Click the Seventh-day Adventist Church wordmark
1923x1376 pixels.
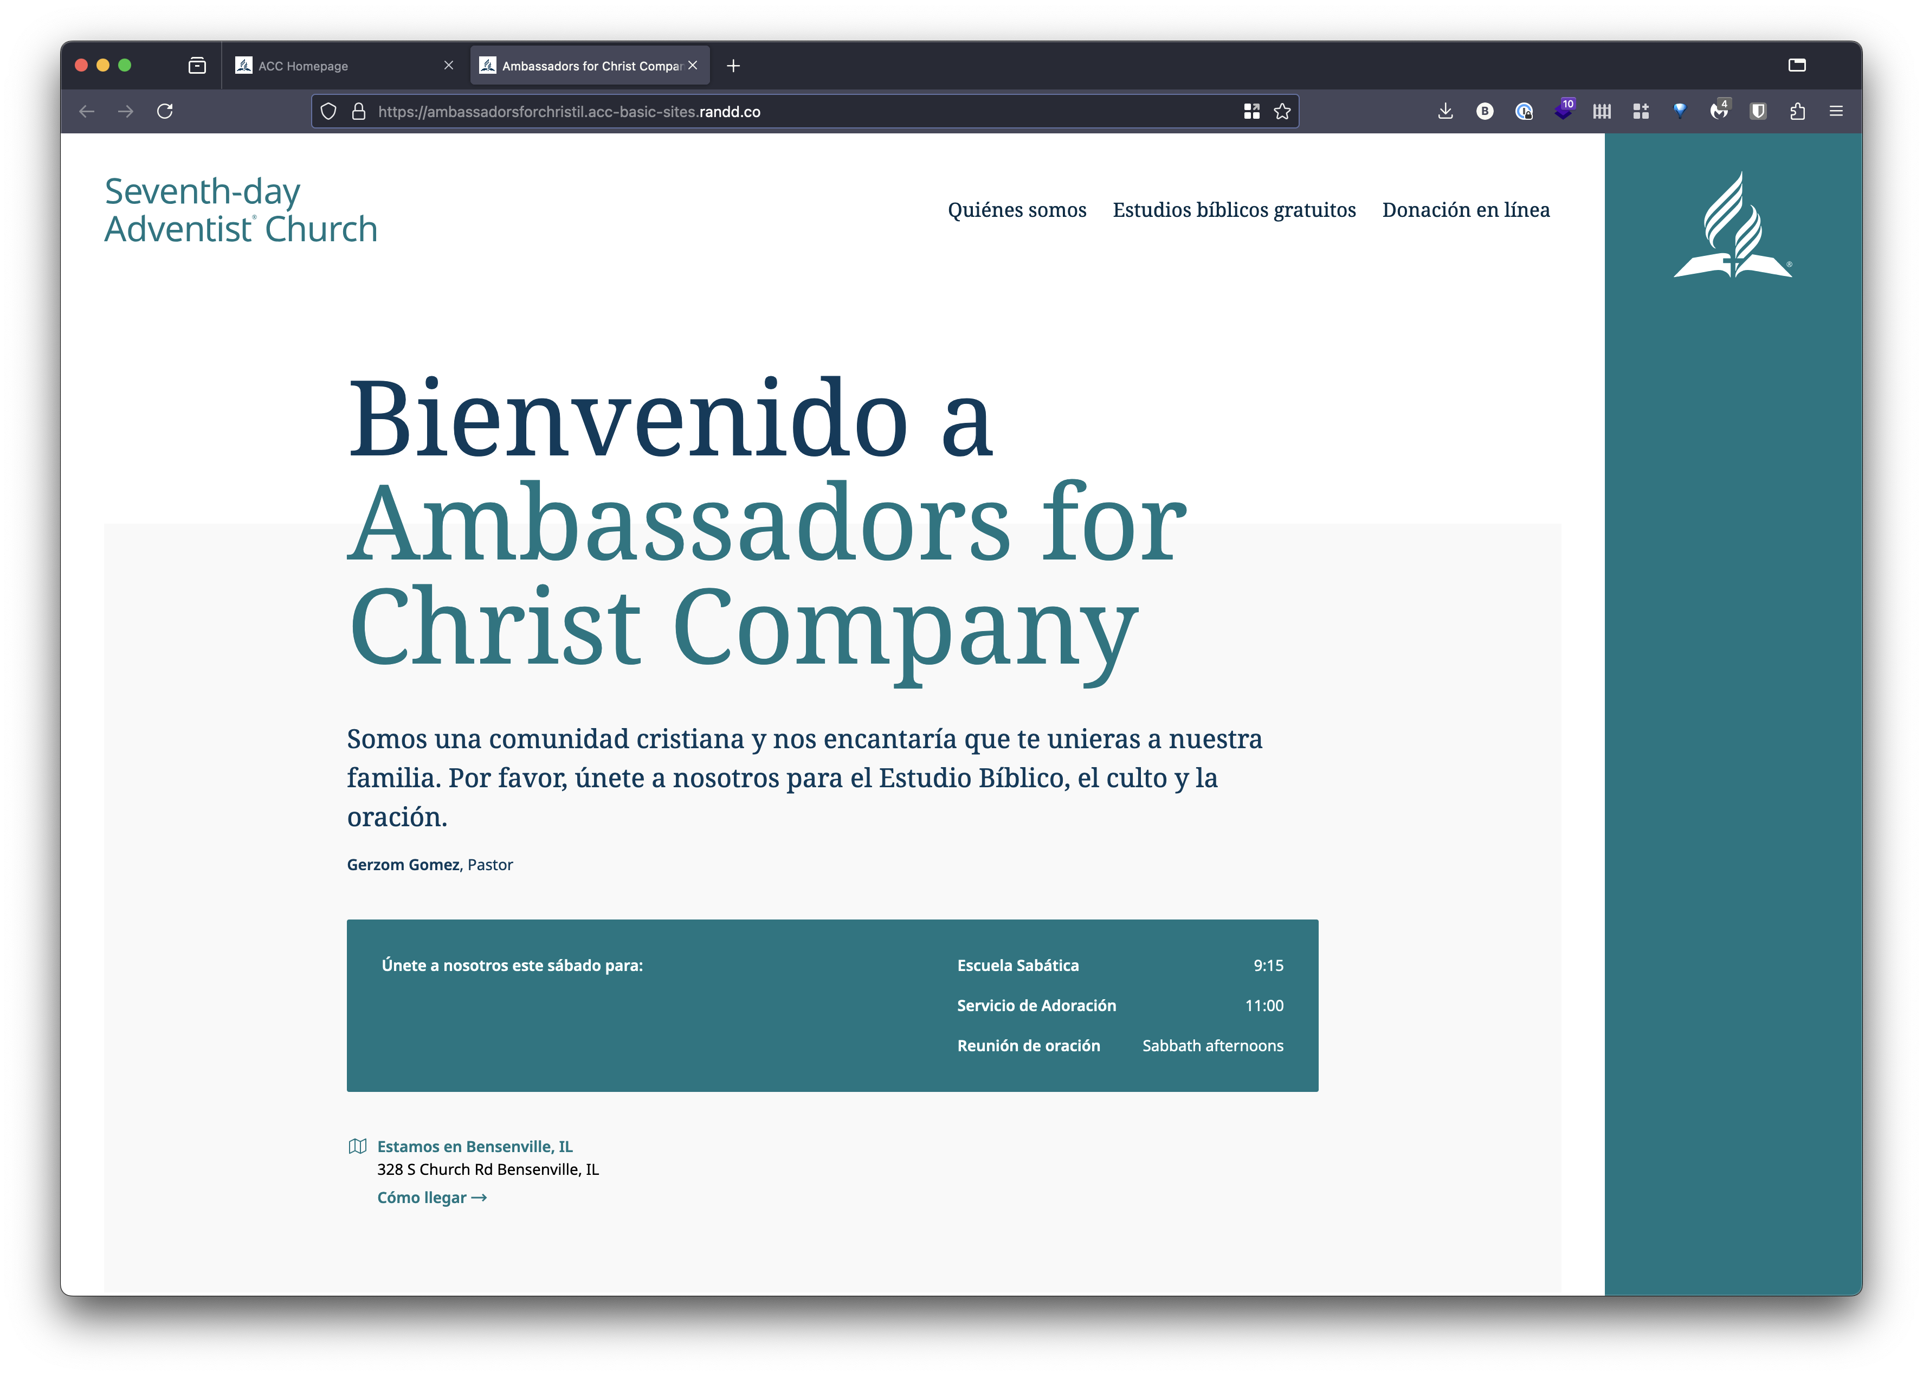241,210
